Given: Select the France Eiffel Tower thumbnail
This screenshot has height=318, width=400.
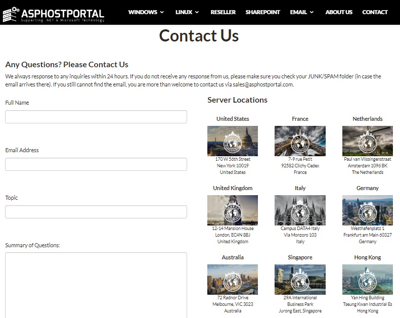Looking at the screenshot, I should coord(300,141).
